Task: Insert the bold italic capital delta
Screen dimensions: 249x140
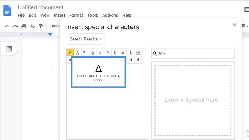Action: pos(130,60)
